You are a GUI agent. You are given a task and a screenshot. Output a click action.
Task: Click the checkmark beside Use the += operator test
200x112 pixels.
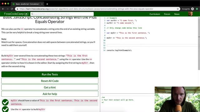5,109
